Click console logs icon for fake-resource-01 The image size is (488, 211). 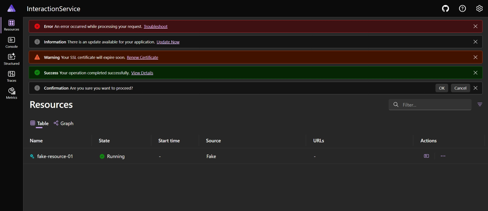[x=426, y=156]
